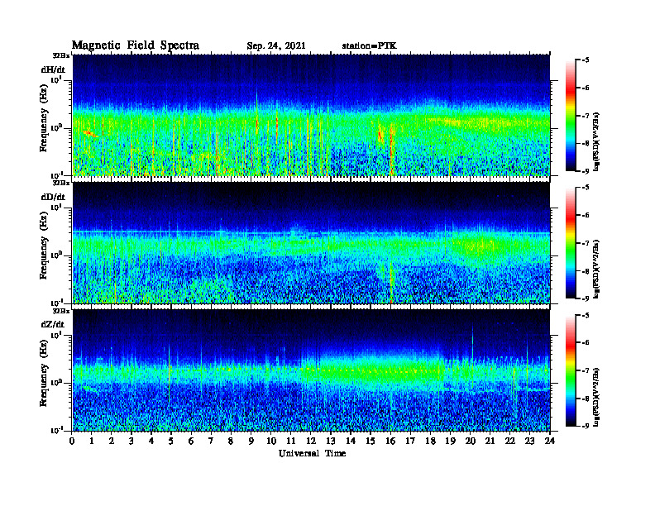Click the "Universal Time" axis title
Screen dimensions: 655x506
pos(312,453)
